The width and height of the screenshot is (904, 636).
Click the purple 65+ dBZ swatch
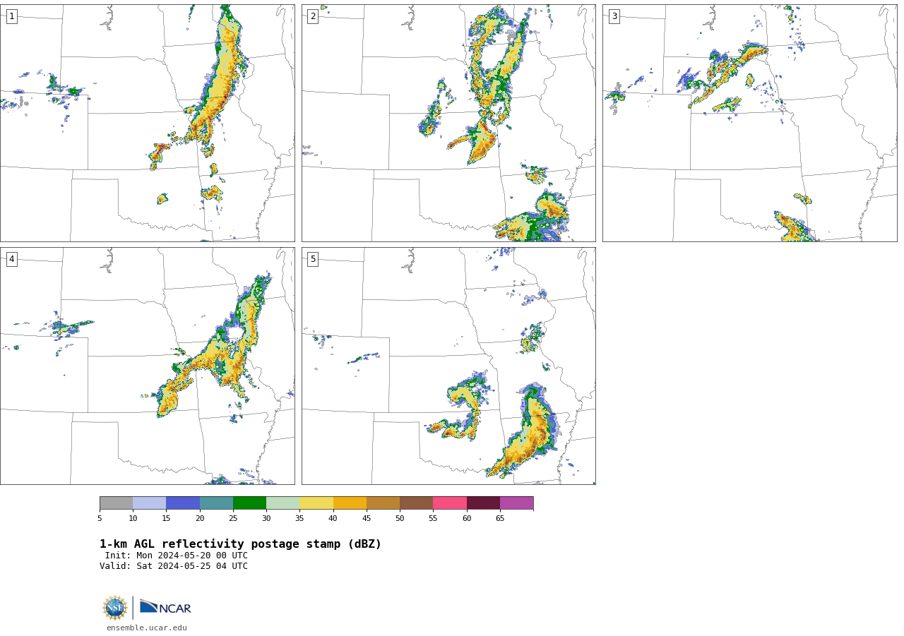516,503
